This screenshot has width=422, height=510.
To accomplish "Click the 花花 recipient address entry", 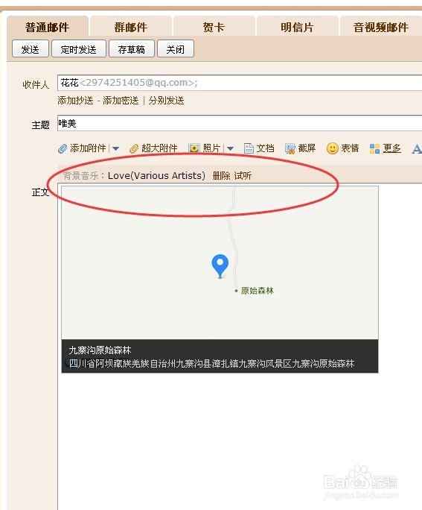I will tap(130, 83).
